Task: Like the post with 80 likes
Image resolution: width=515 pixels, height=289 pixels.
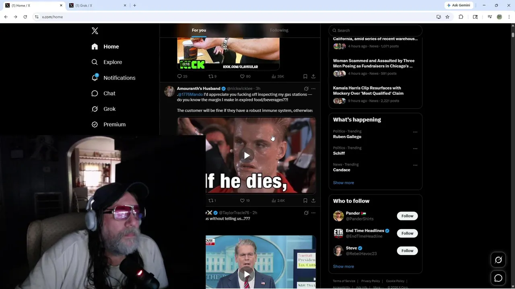Action: pyautogui.click(x=245, y=76)
